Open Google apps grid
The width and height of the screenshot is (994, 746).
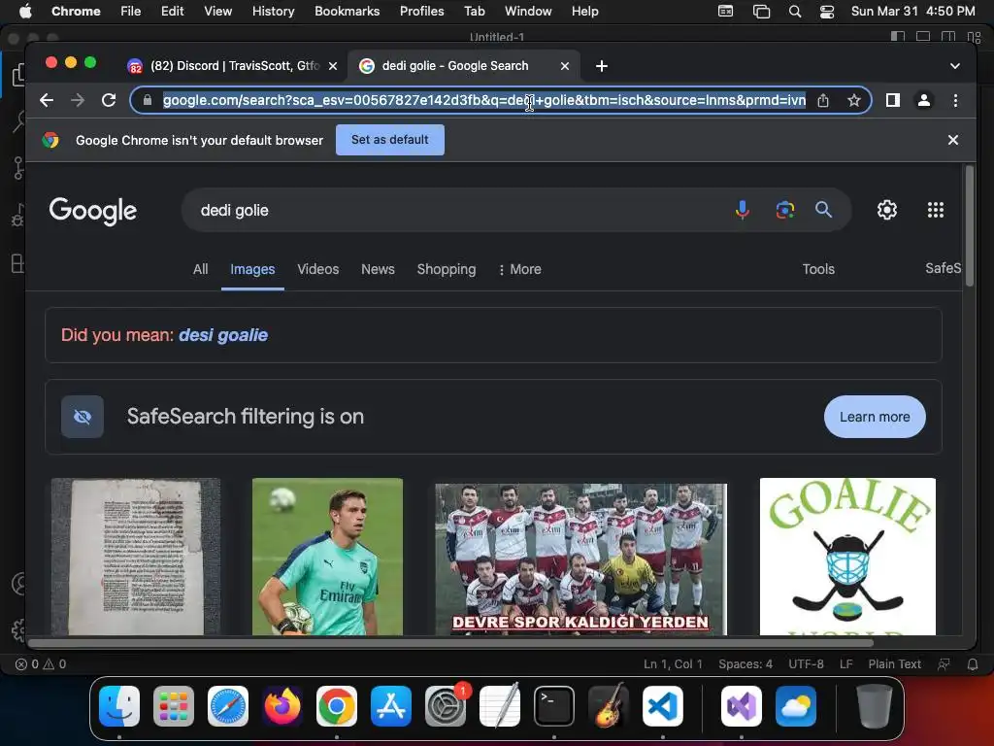(936, 210)
